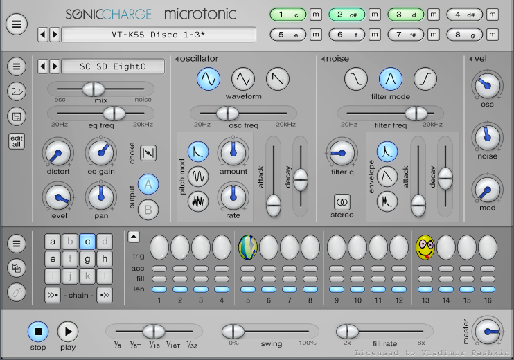Image resolution: width=514 pixels, height=360 pixels.
Task: Select next drum patch arrow
Action: pyautogui.click(x=55, y=66)
